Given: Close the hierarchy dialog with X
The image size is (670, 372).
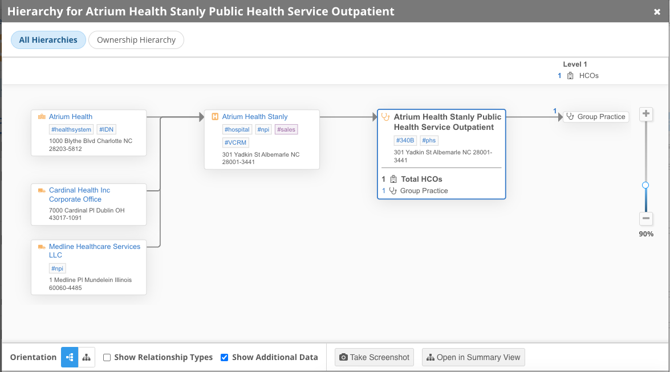Looking at the screenshot, I should [657, 11].
